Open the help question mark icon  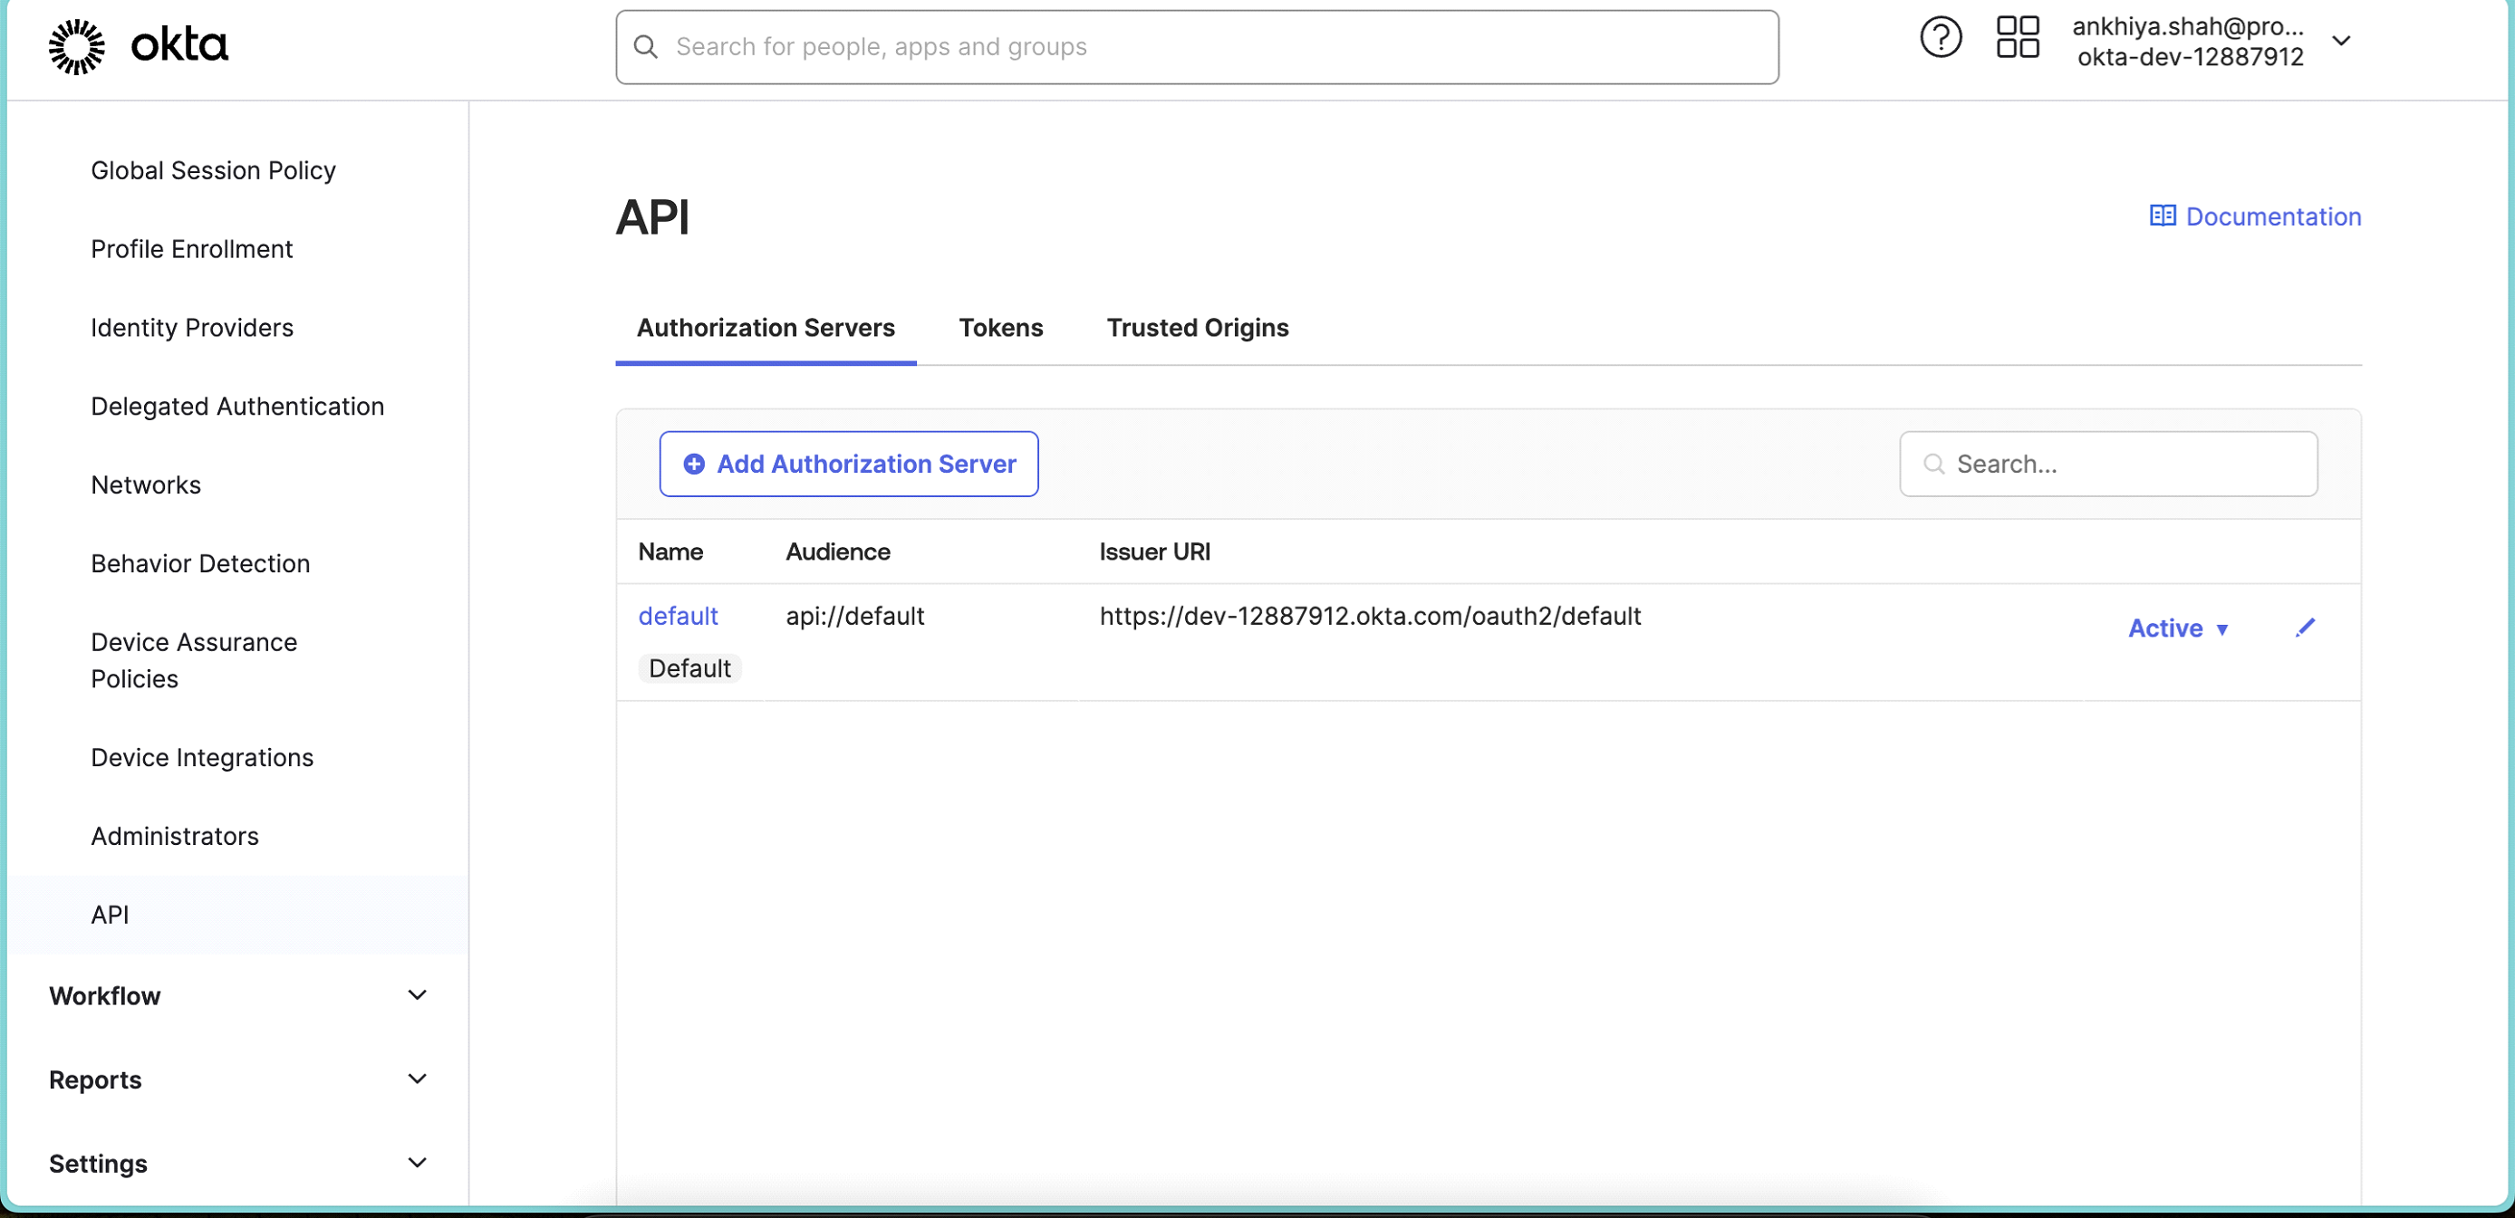pyautogui.click(x=1940, y=37)
